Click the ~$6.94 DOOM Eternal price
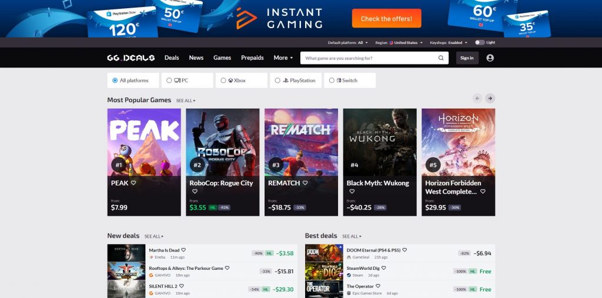Screen dimensions: 602x298 point(482,253)
